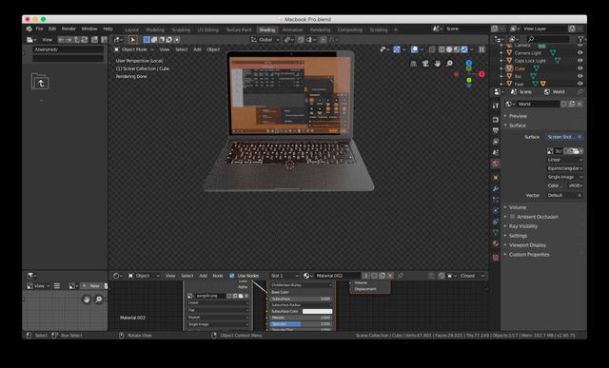Toggle camera view icon in viewport
The height and width of the screenshot is (368, 609).
coord(425,64)
